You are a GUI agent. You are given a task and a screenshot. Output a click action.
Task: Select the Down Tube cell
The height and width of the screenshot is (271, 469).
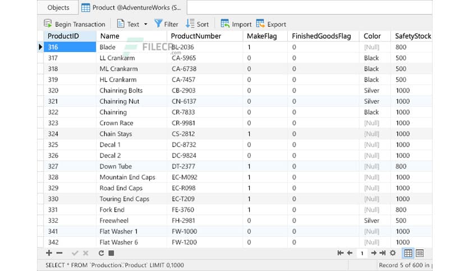point(132,166)
